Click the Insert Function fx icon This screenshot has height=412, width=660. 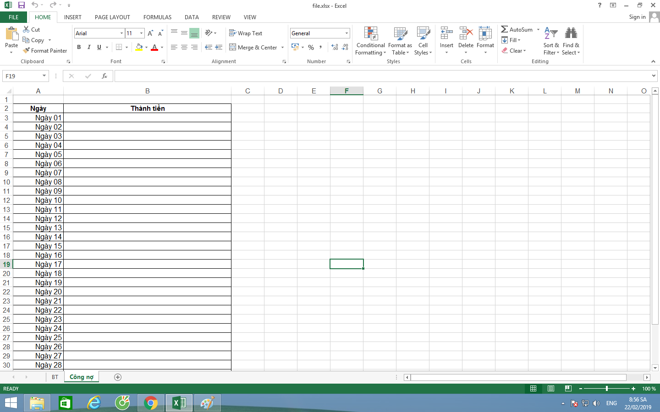coord(104,76)
